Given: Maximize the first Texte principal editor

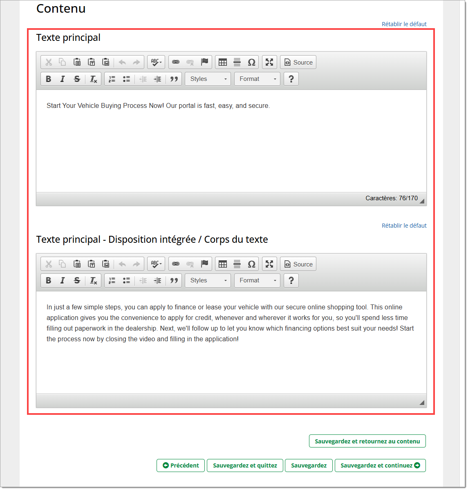Looking at the screenshot, I should click(269, 62).
